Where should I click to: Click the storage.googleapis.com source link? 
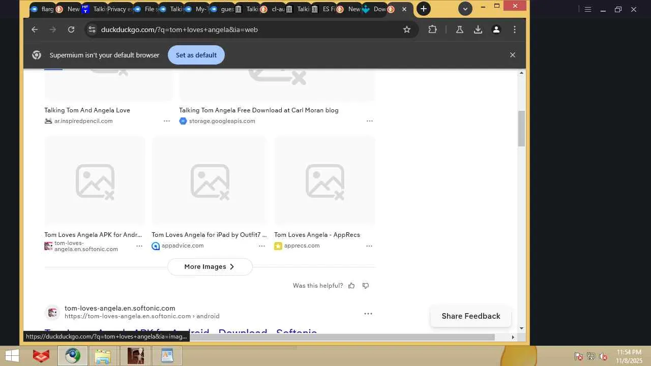[222, 121]
